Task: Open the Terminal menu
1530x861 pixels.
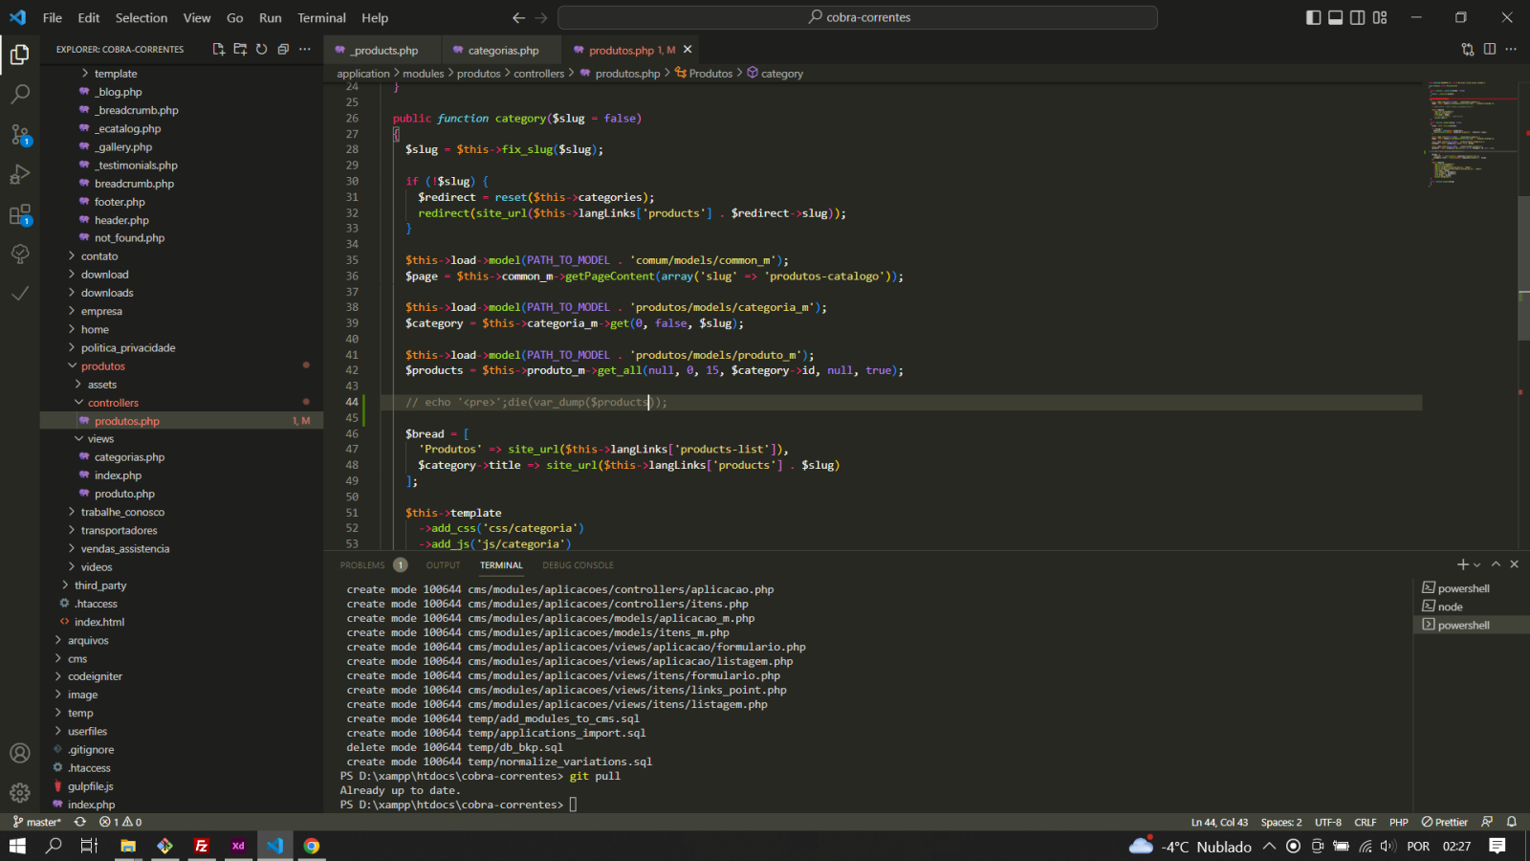Action: (x=321, y=17)
